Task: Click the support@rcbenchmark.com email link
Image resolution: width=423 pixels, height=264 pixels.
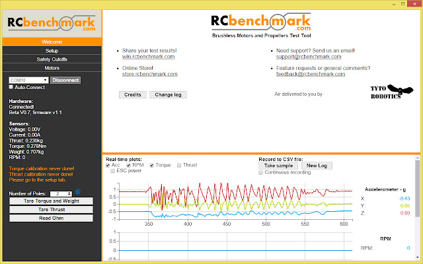Action: point(309,57)
